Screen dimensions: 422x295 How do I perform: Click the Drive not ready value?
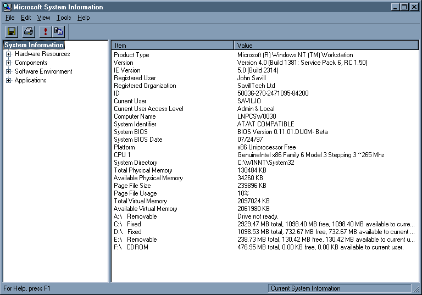258,216
